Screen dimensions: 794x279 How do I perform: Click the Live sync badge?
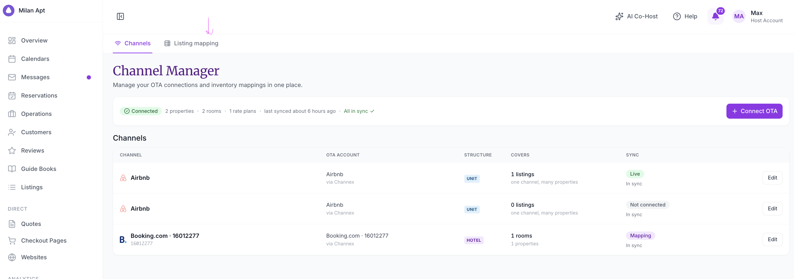click(x=635, y=174)
